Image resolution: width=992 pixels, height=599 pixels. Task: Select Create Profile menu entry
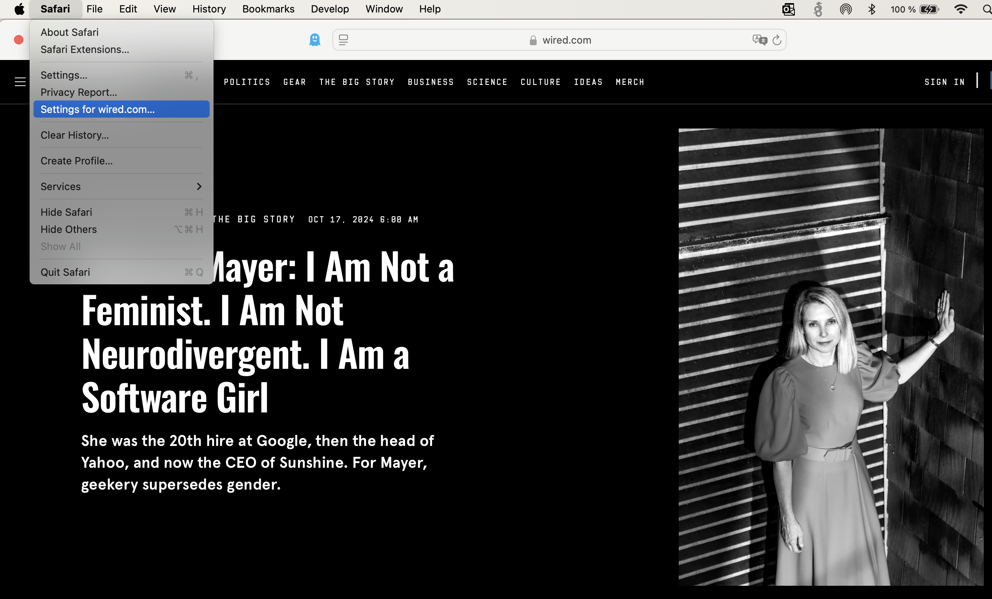click(x=76, y=161)
